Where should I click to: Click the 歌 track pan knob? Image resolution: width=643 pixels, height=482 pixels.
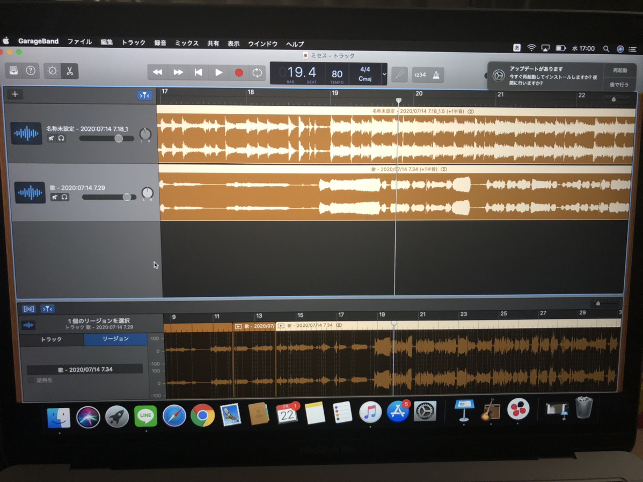[147, 193]
